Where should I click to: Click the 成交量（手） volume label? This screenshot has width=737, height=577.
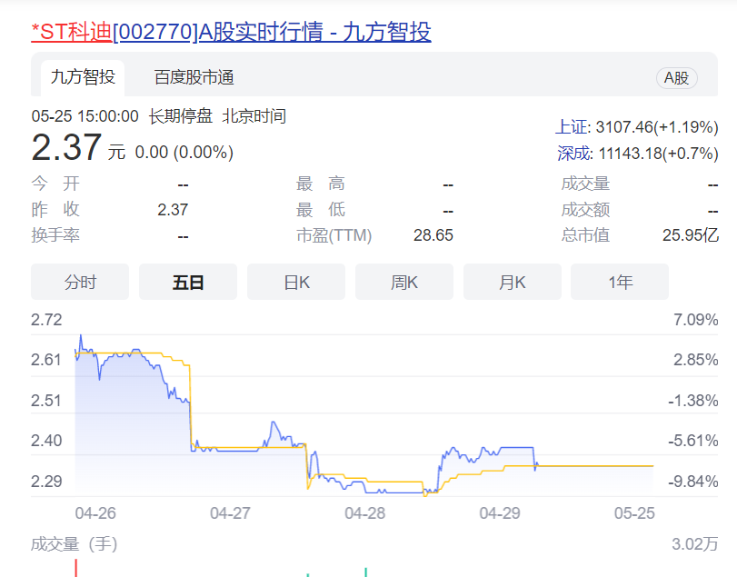pos(75,544)
